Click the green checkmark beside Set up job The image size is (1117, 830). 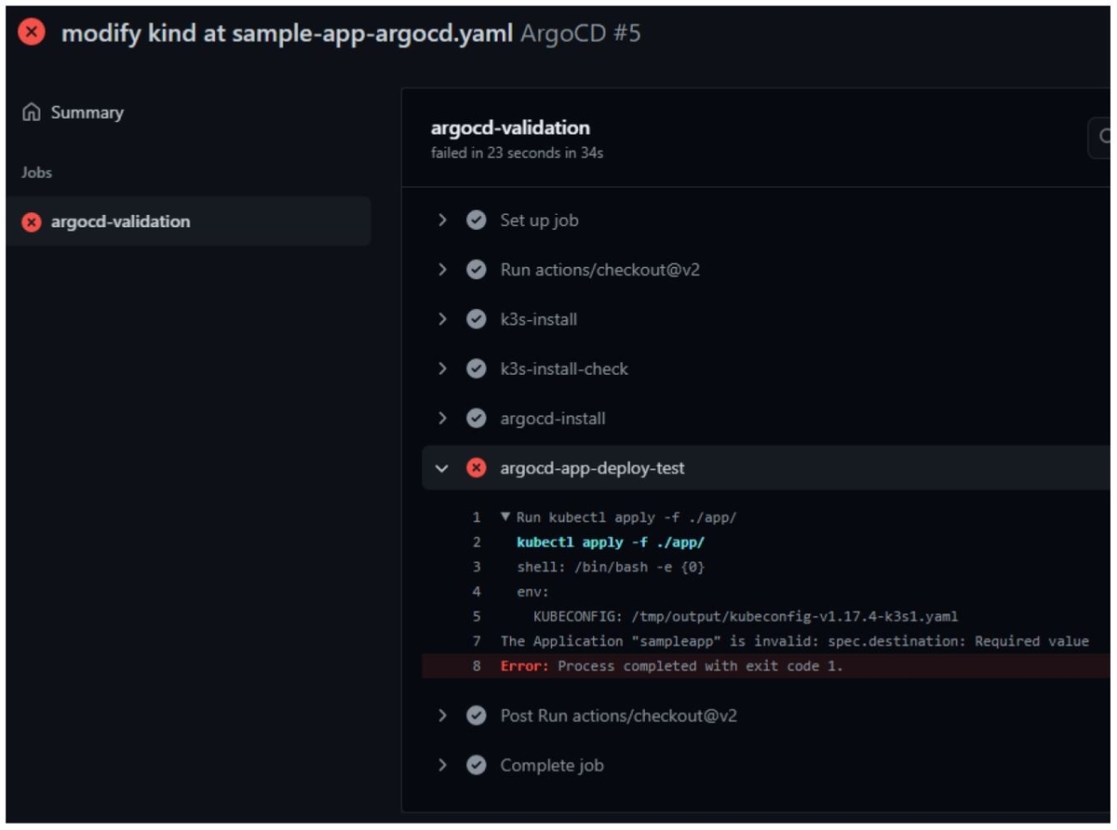point(475,221)
